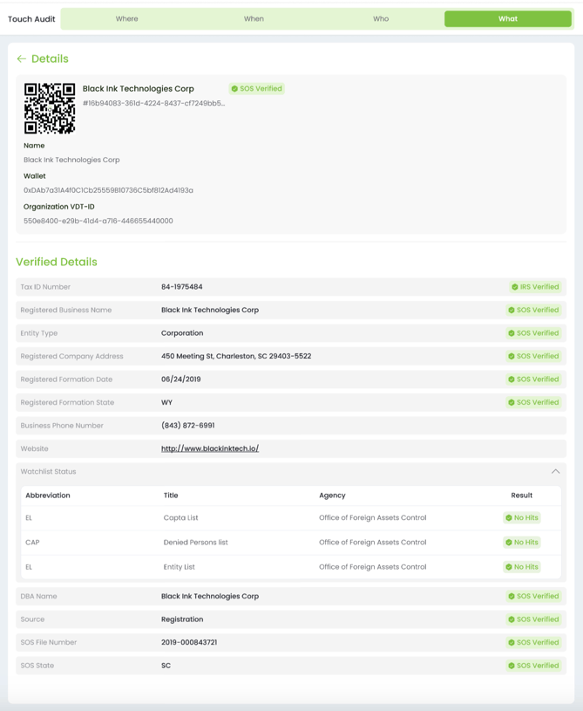Viewport: 583px width, 711px height.
Task: Click SOS File Number value 2019-000843721
Action: [189, 642]
